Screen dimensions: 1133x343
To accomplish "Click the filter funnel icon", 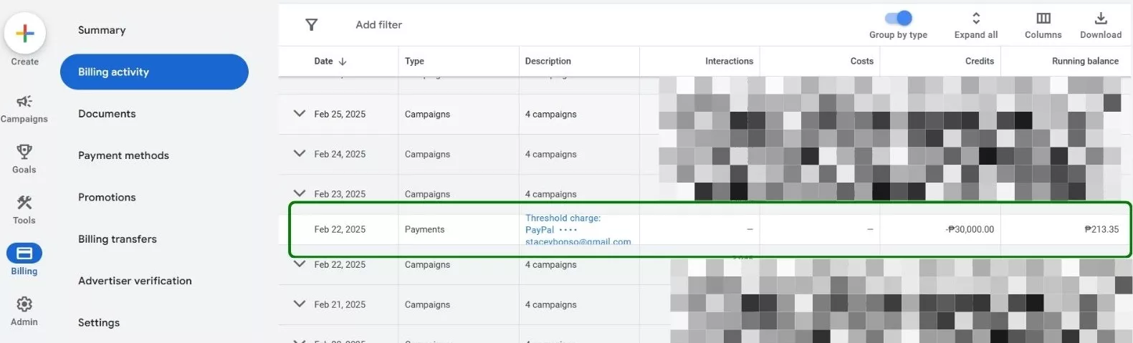I will pos(312,25).
